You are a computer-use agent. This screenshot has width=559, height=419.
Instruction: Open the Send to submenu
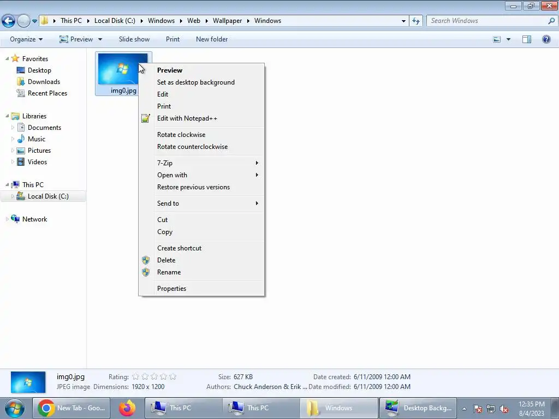point(201,203)
